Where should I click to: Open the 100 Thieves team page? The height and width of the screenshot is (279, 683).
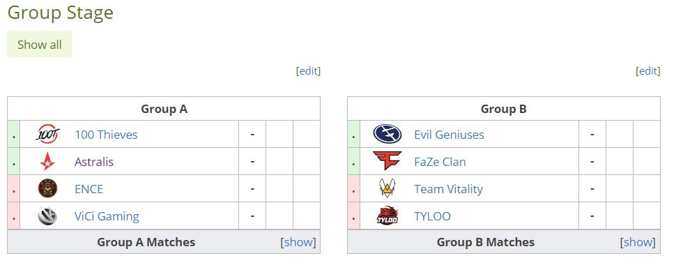click(x=106, y=135)
